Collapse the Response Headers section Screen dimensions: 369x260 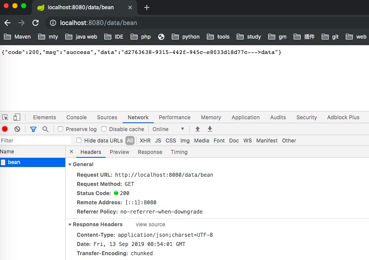(x=70, y=224)
